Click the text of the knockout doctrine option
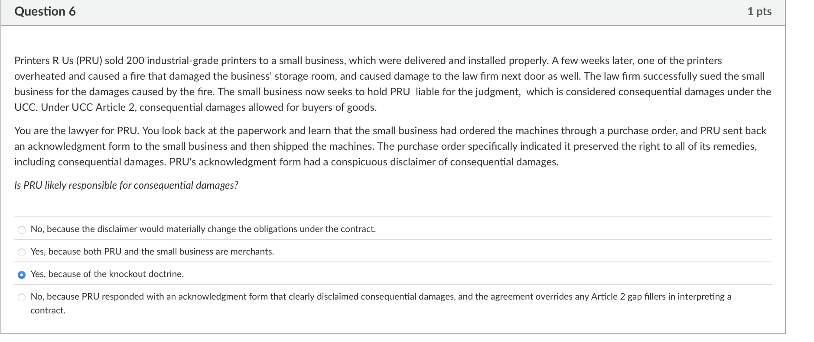Screen dimensions: 814x342 click(107, 274)
